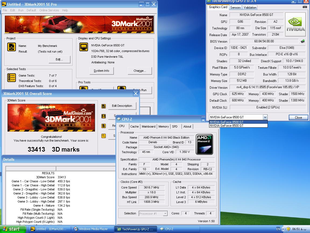Viewport: 310px width, 233px height.
Task: Open the Online Services menu
Action: (49, 10)
